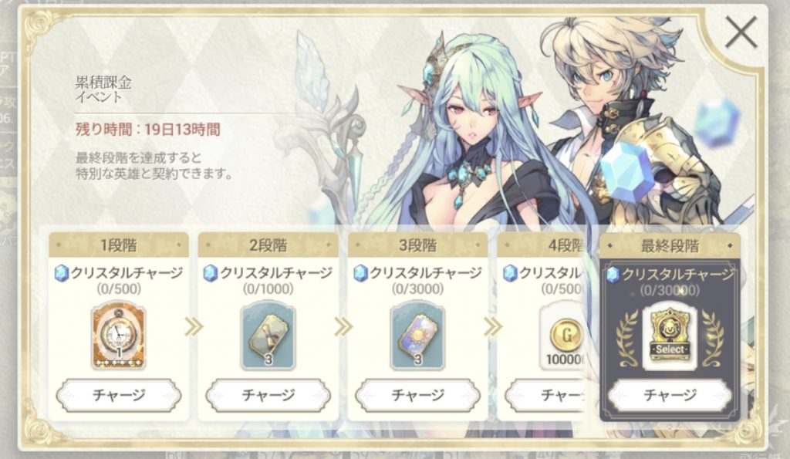Tap the large floating crystal gem in the artwork
790x459 pixels.
pyautogui.click(x=627, y=172)
